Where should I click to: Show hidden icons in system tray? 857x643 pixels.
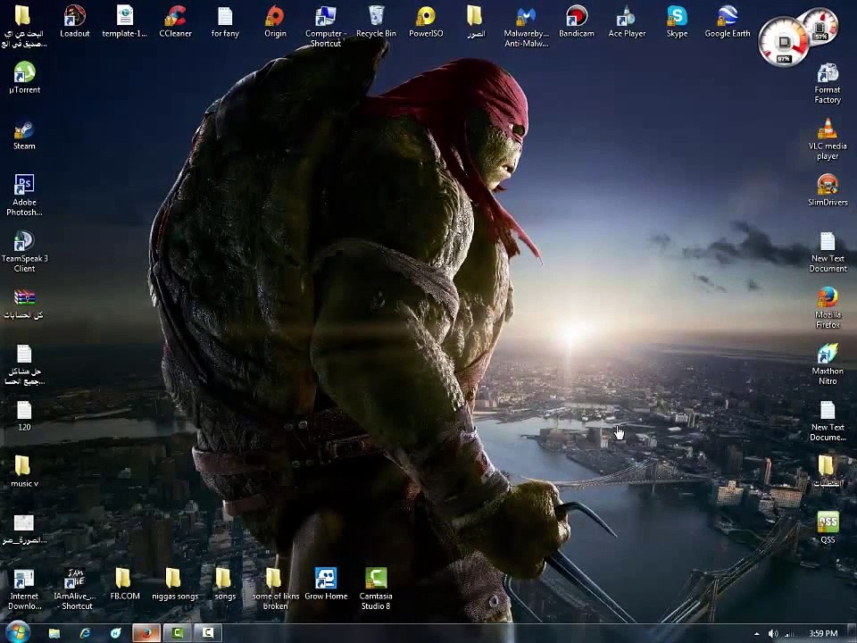click(x=756, y=633)
